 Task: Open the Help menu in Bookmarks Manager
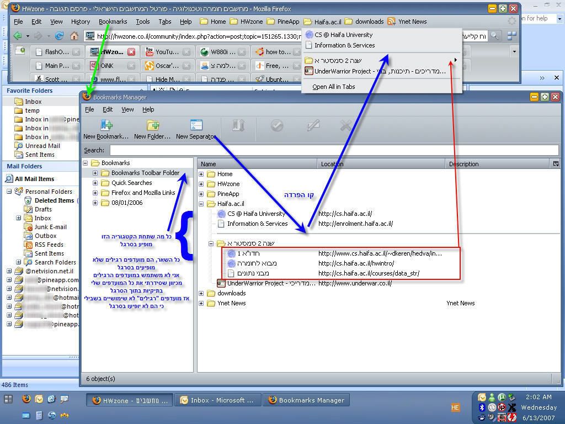pyautogui.click(x=148, y=109)
